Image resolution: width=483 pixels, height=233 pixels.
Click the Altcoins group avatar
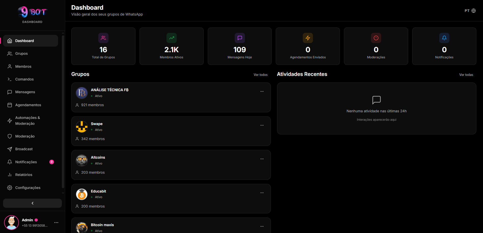coord(82,160)
